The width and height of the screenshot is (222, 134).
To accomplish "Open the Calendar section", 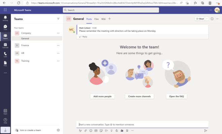I will click(5, 46).
